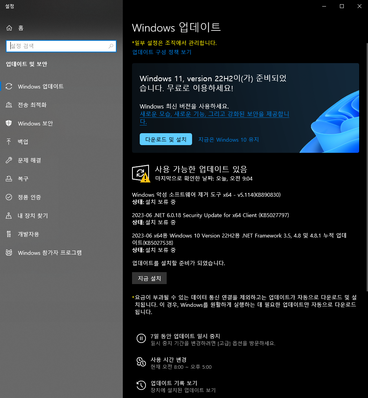Open 정품 인증 settings
368x398 pixels.
point(62,197)
